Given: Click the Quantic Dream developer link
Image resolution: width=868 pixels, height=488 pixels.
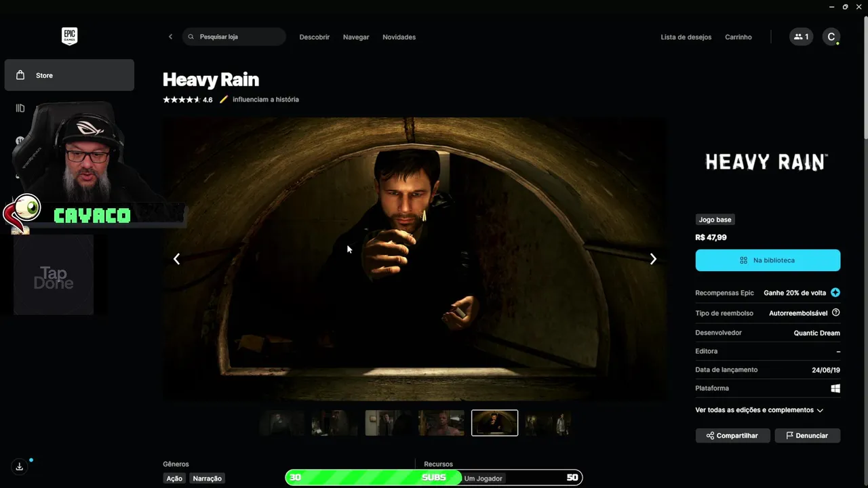Looking at the screenshot, I should coord(816,333).
